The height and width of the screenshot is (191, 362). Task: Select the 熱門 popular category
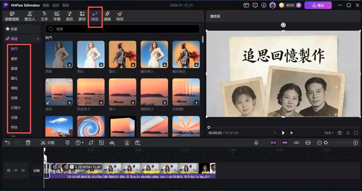pyautogui.click(x=14, y=49)
